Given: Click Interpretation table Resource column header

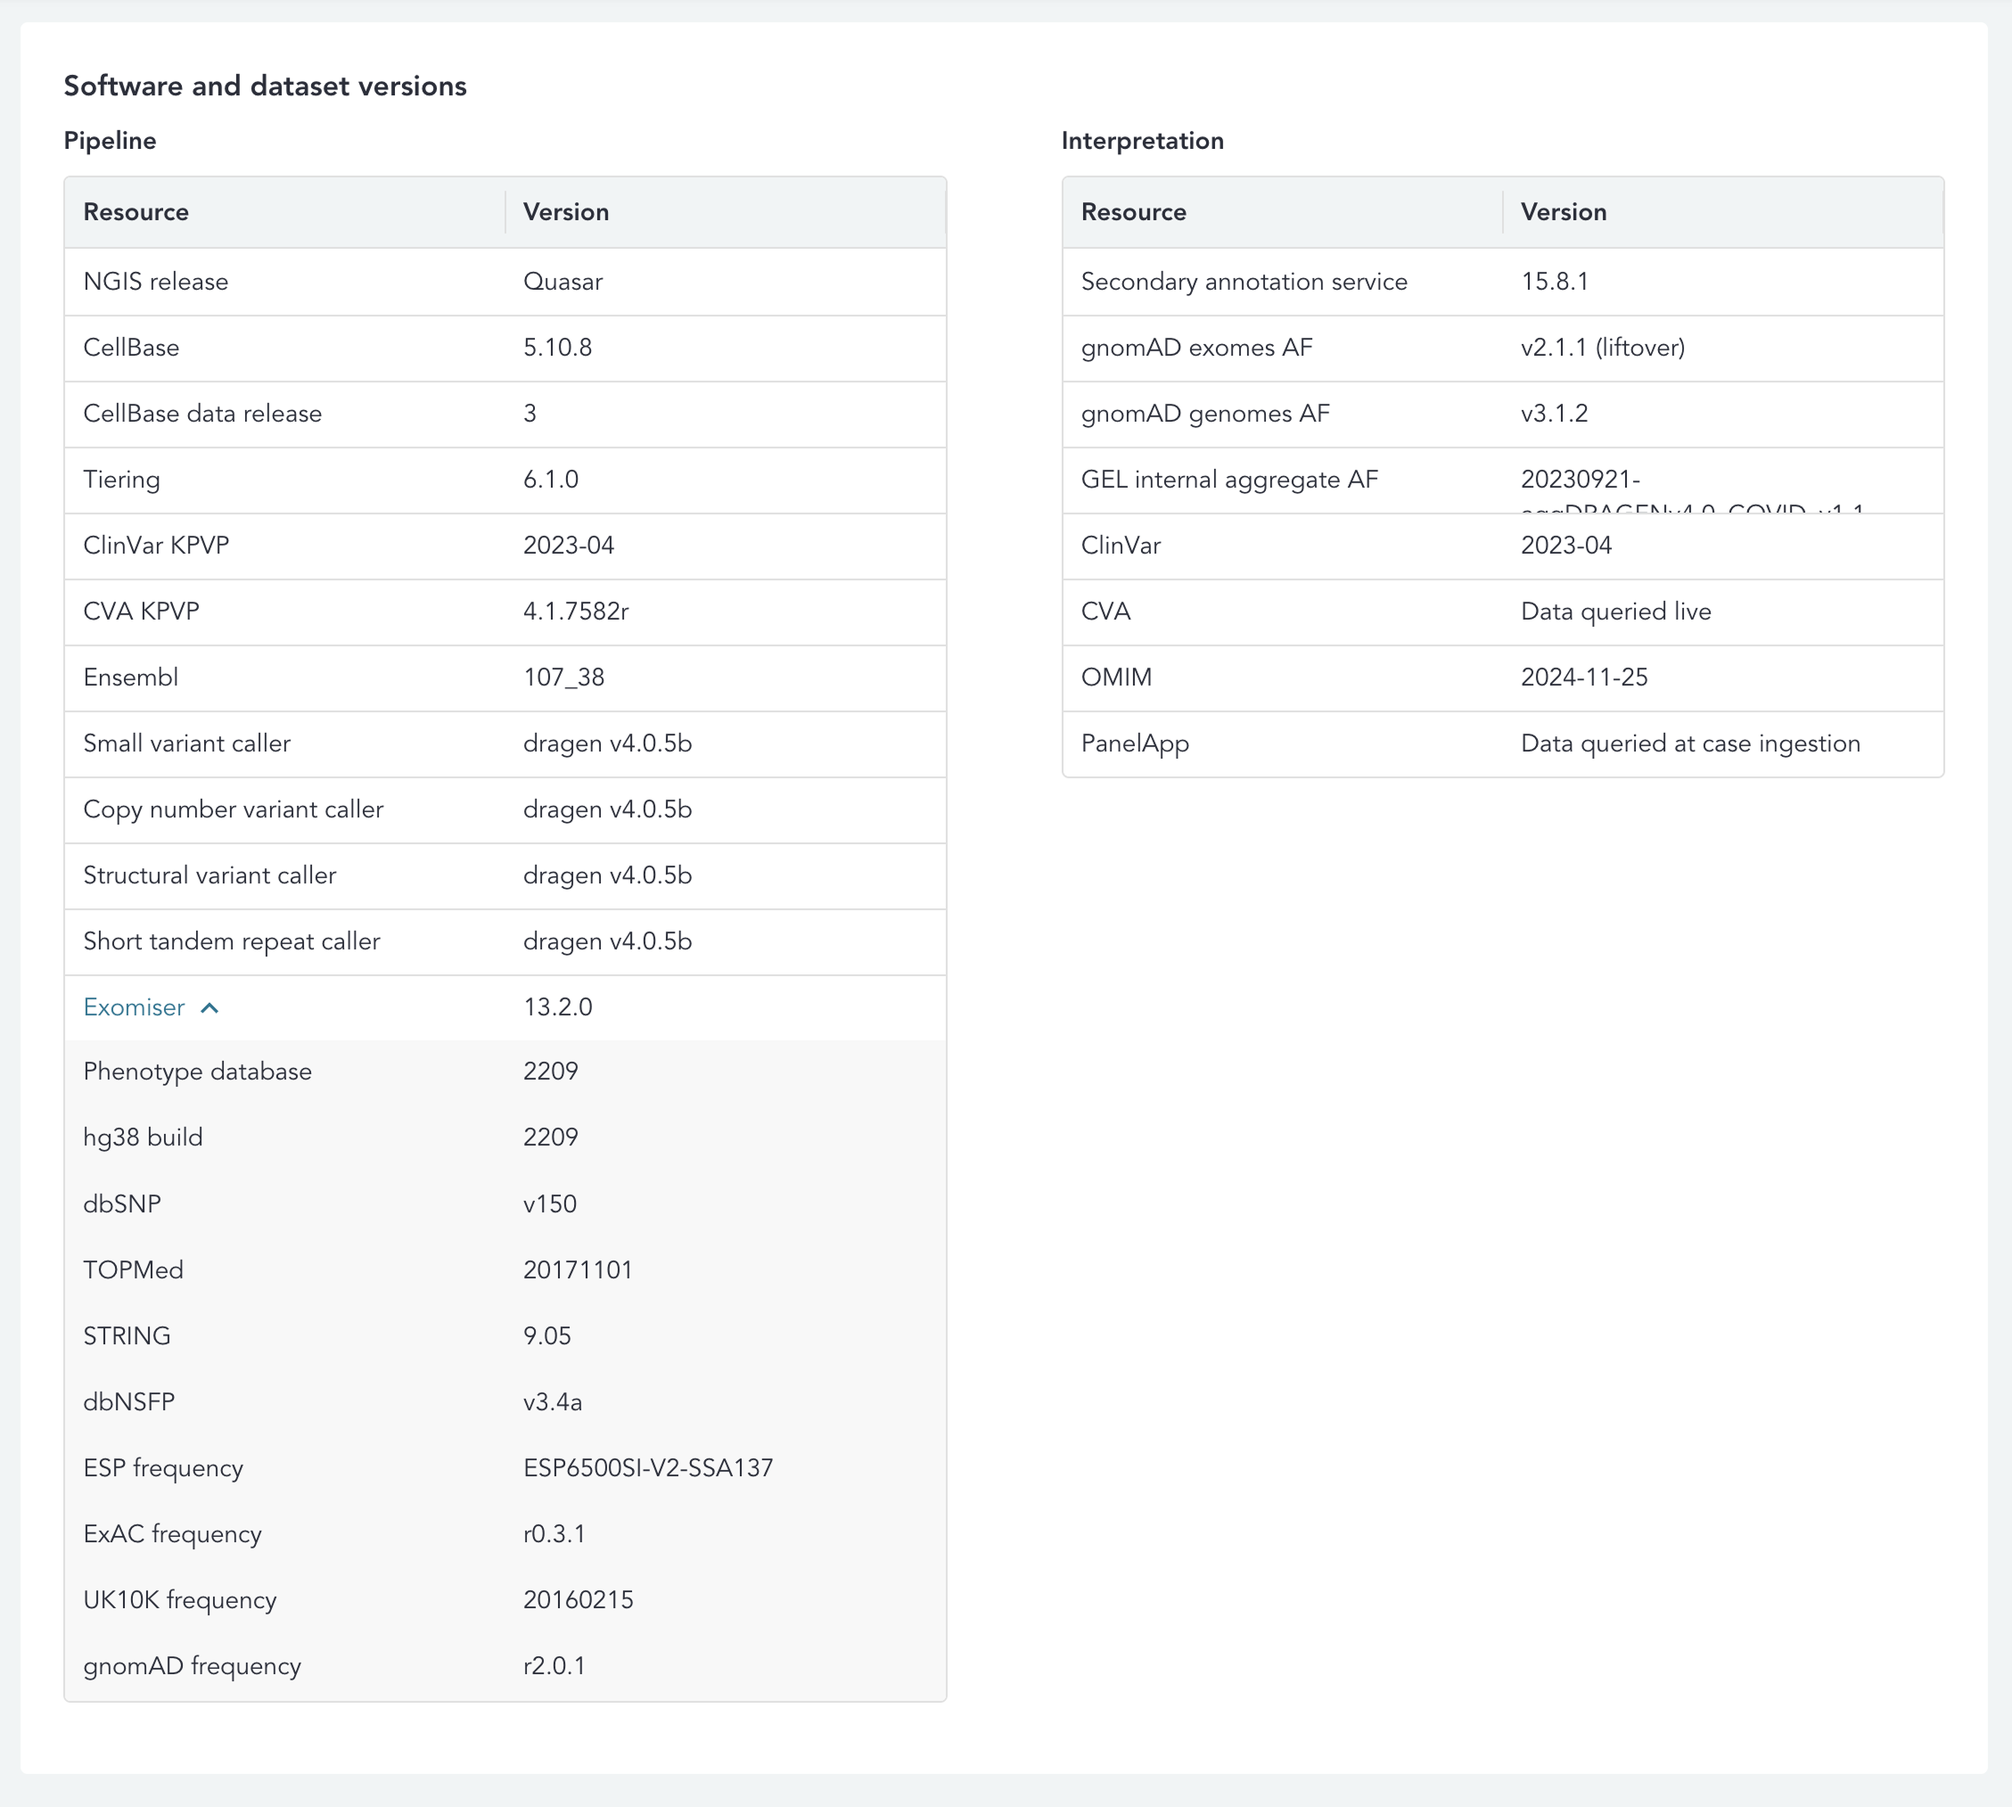Looking at the screenshot, I should [x=1134, y=212].
